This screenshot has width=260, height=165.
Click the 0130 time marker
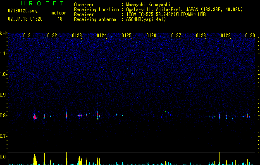(250, 35)
